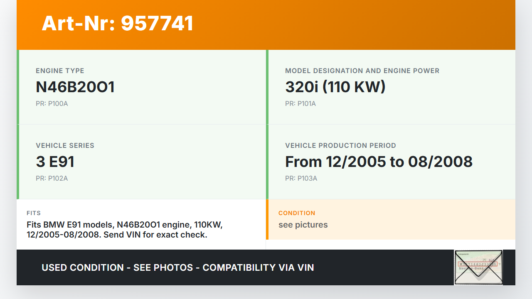The image size is (532, 299).
Task: Click the 3 E91 vehicle series value
Action: (x=55, y=162)
